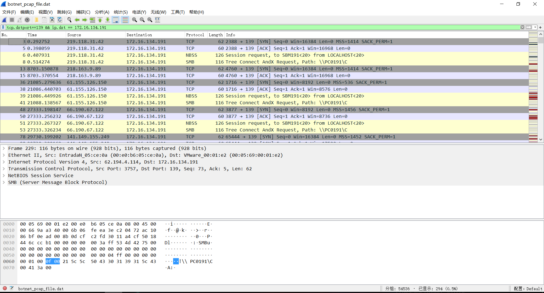The image size is (544, 293).
Task: Sort by Length column header
Action: (216, 35)
